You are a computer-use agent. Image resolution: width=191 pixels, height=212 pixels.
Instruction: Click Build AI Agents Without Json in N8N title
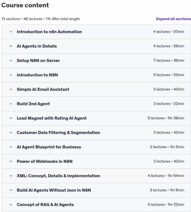pos(54,190)
